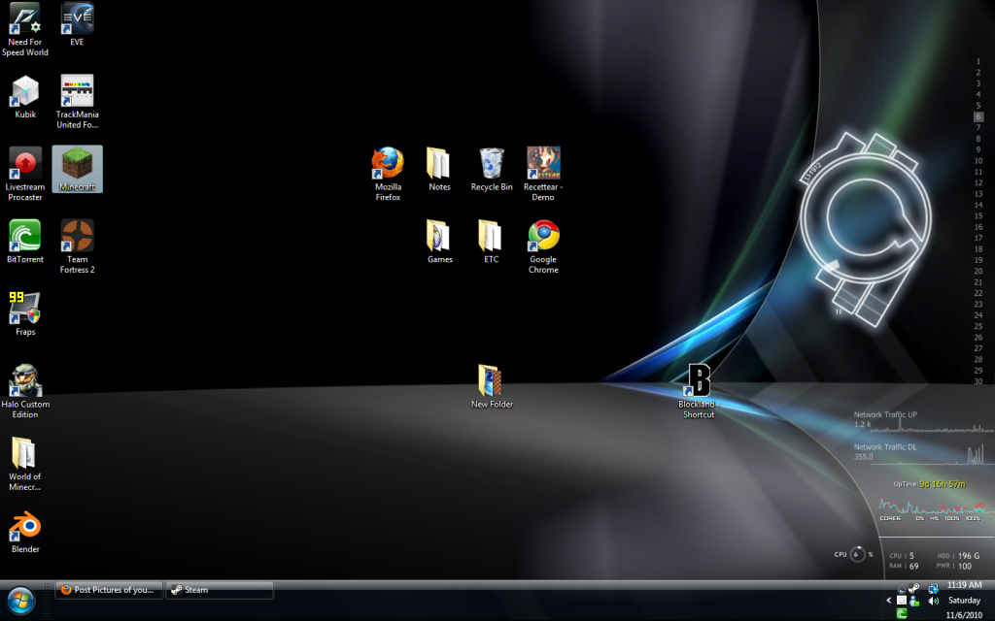Select the BitTorrent desktop shortcut
The image size is (995, 621).
(24, 242)
